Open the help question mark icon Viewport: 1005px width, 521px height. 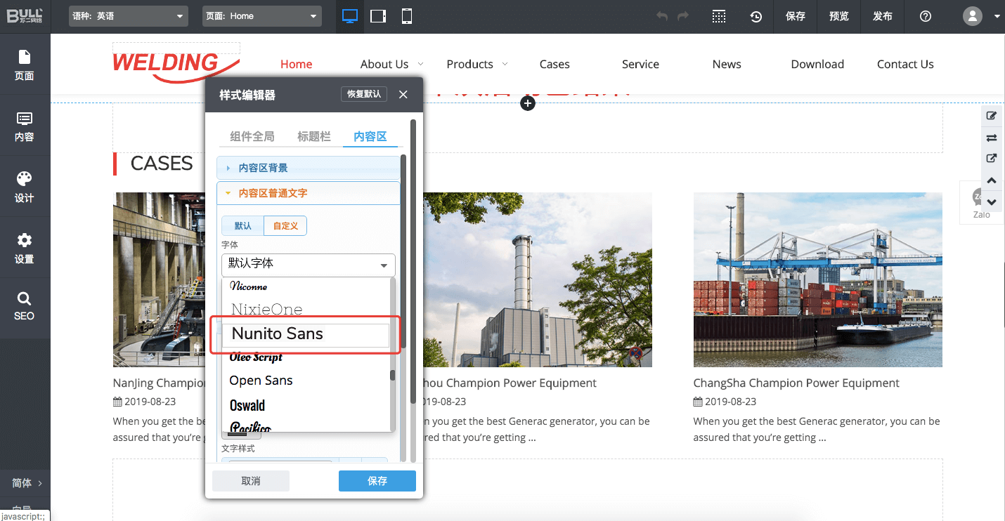(926, 16)
